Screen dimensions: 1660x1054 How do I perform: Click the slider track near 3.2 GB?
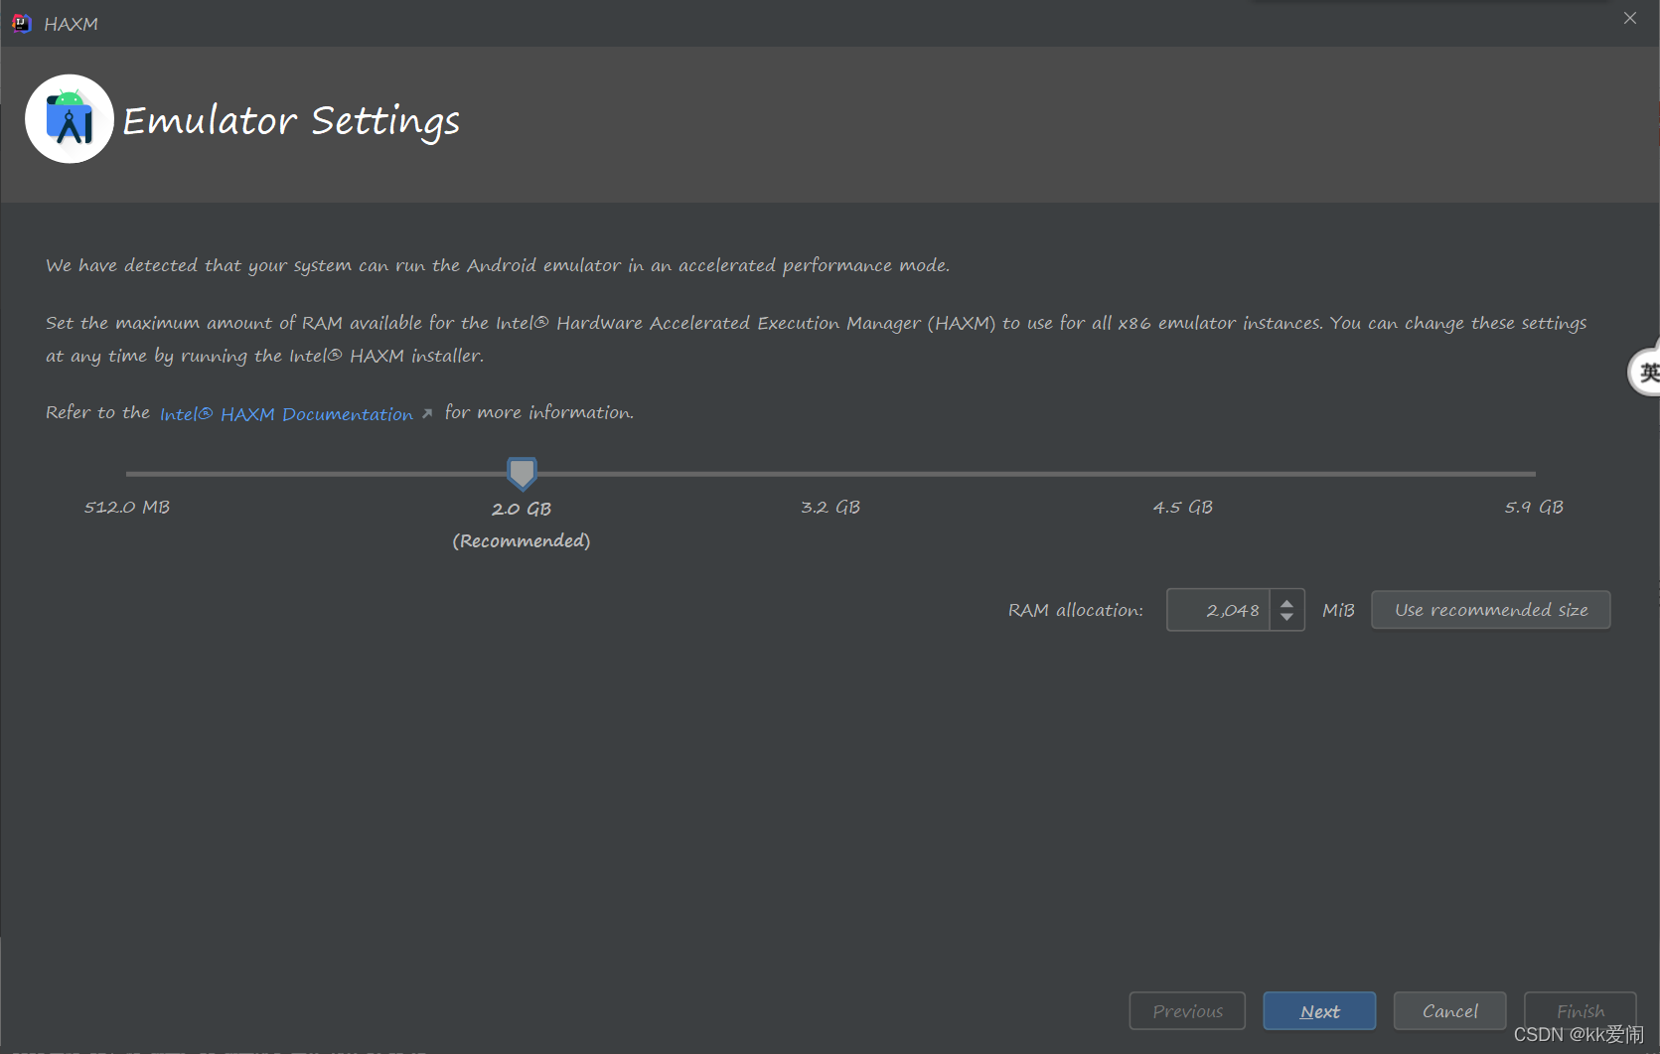pyautogui.click(x=830, y=474)
